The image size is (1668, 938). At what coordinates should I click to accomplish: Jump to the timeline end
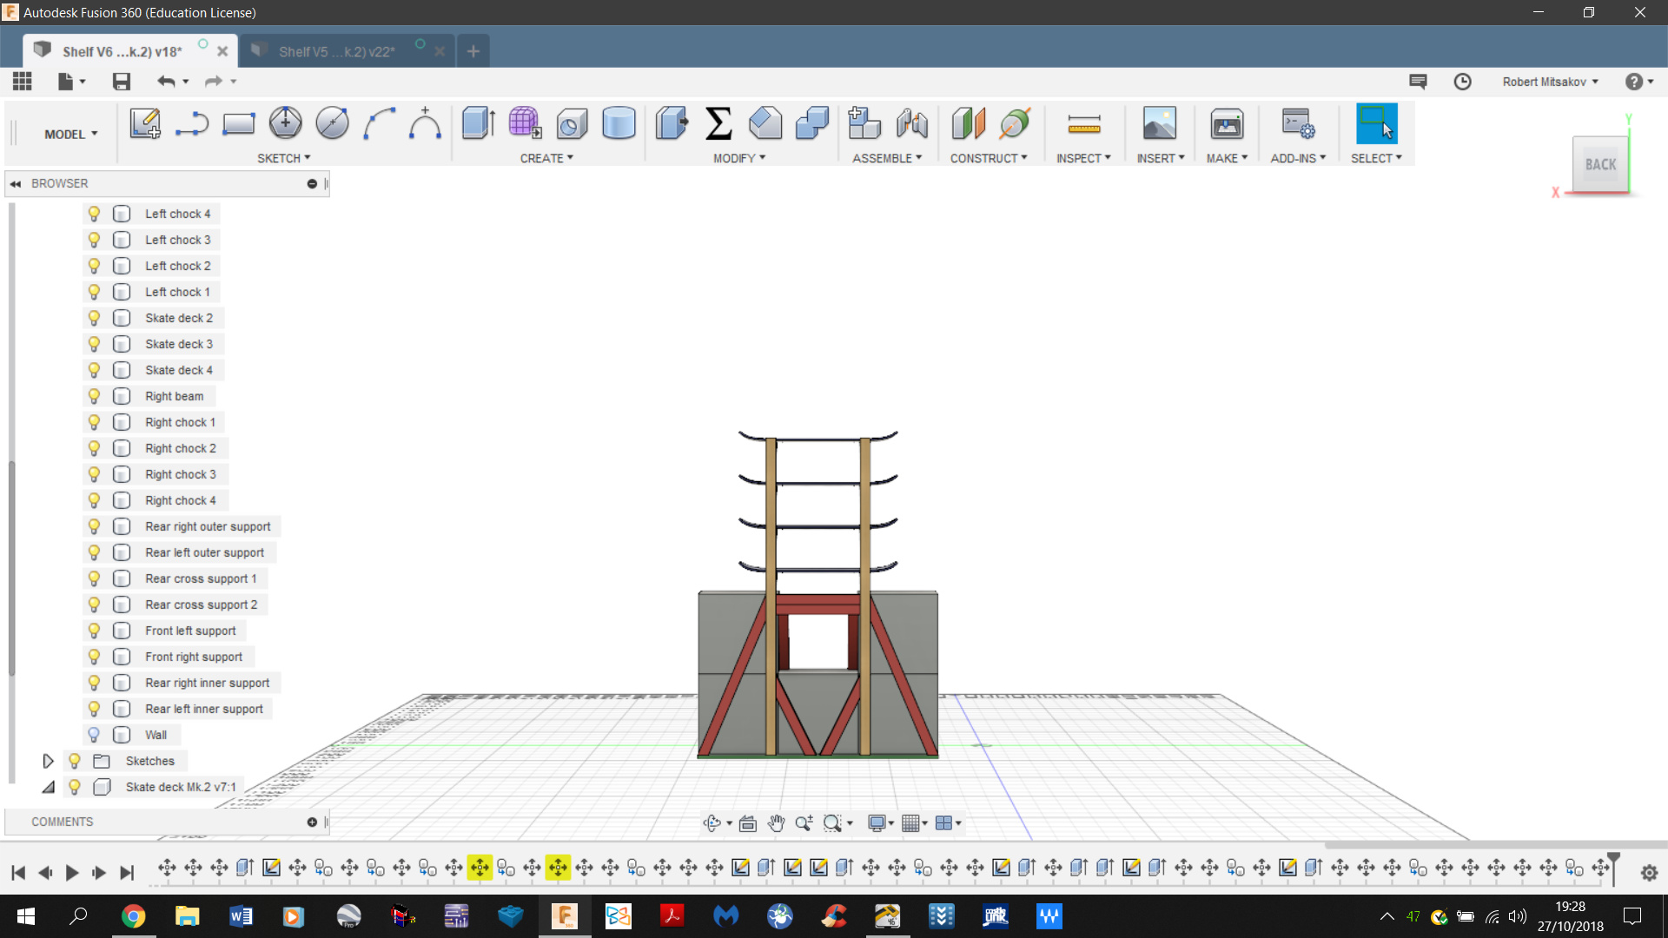[127, 873]
